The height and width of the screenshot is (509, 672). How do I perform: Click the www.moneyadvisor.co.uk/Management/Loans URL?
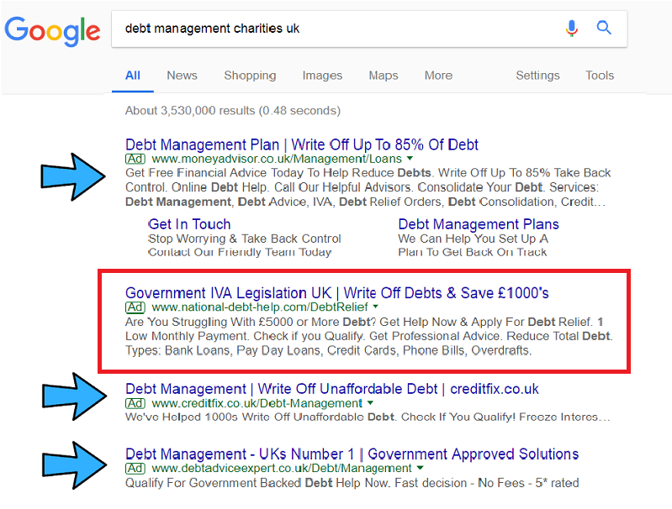coord(277,159)
